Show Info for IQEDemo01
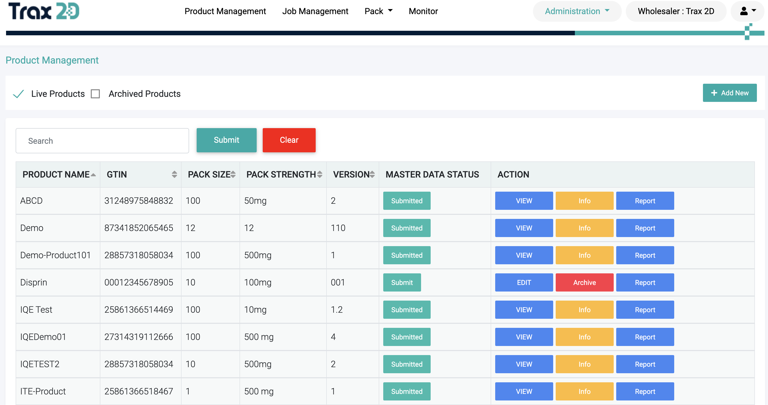 tap(584, 337)
